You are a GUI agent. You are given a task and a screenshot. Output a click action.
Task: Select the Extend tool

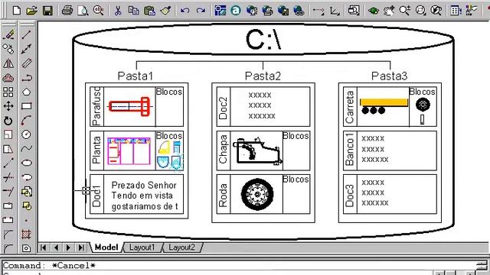point(8,191)
